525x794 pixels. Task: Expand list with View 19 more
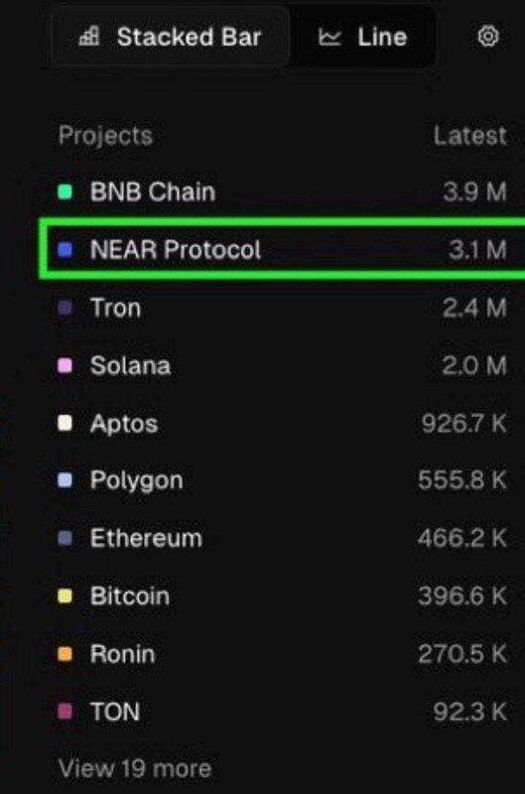135,768
